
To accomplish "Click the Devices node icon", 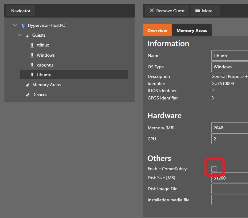I will [28, 95].
